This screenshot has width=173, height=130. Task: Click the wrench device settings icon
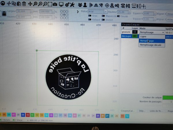[x=72, y=4]
